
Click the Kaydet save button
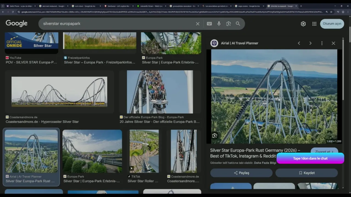(307, 173)
